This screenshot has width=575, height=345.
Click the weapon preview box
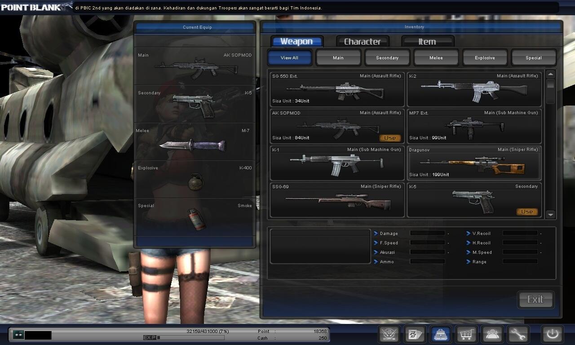(320, 246)
